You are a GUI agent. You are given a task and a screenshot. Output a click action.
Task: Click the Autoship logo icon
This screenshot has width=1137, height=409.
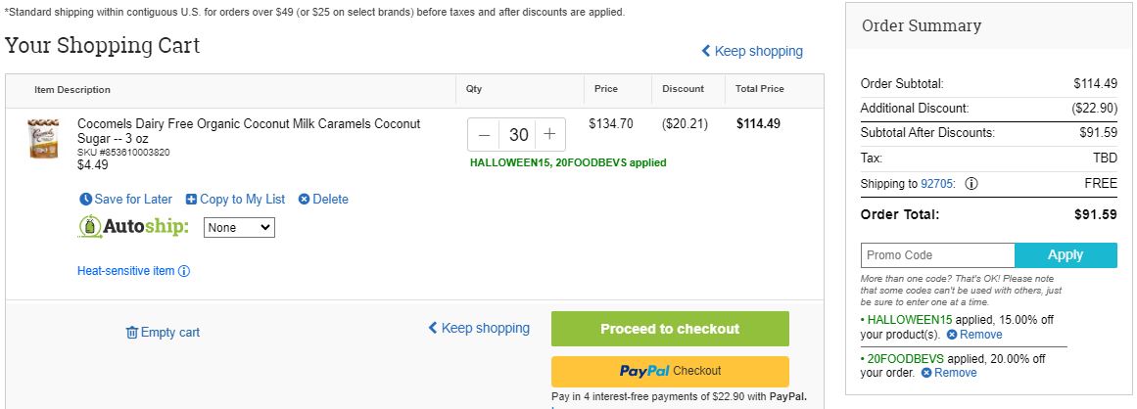(90, 227)
